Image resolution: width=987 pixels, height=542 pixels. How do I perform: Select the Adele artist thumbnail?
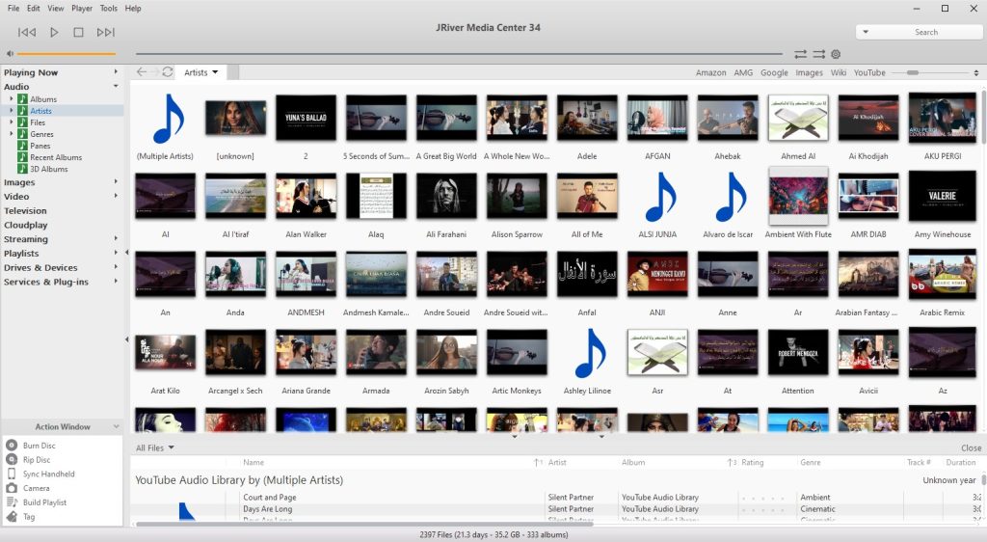point(587,119)
